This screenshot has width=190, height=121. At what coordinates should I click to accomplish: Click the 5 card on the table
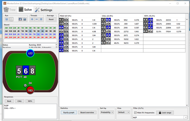tap(19, 70)
